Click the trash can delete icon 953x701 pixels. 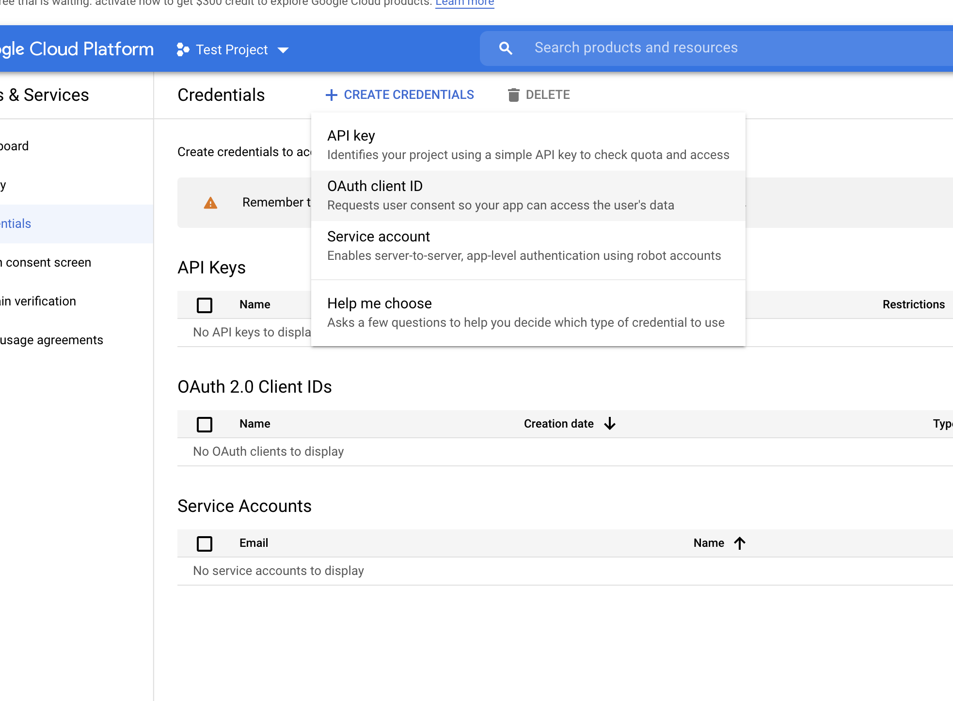point(513,95)
